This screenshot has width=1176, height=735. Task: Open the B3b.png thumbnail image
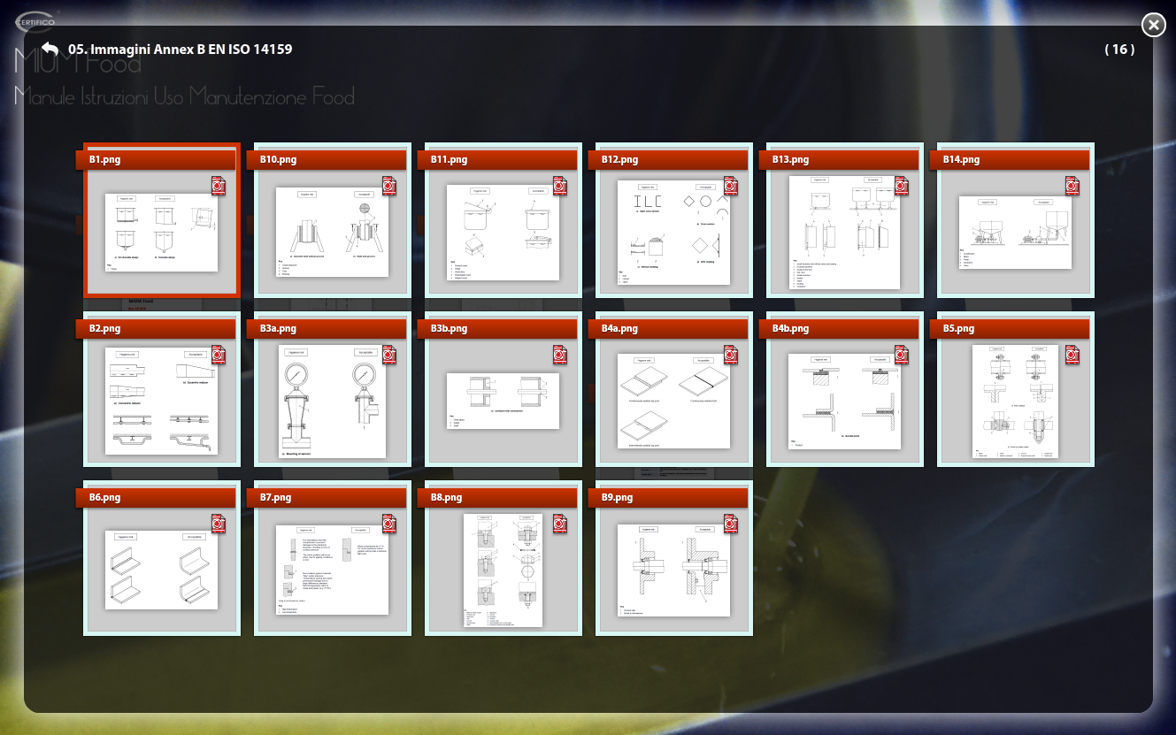click(503, 402)
